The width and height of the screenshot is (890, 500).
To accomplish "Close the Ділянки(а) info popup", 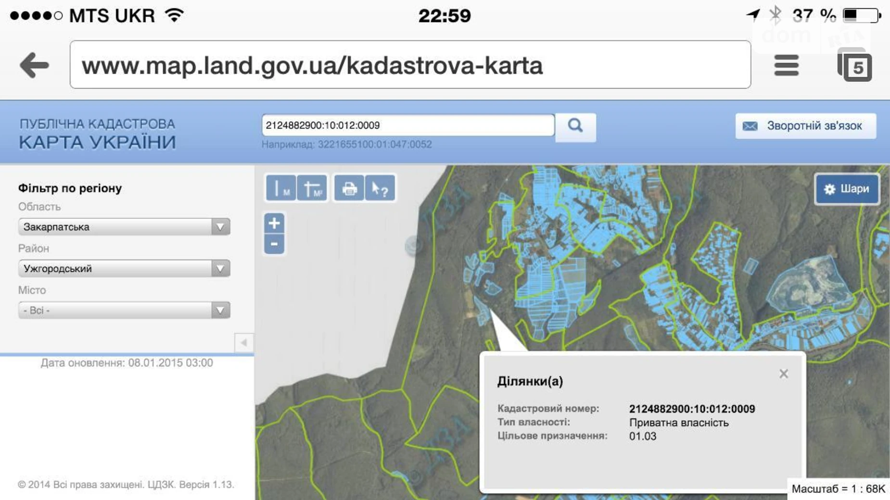I will pyautogui.click(x=784, y=374).
